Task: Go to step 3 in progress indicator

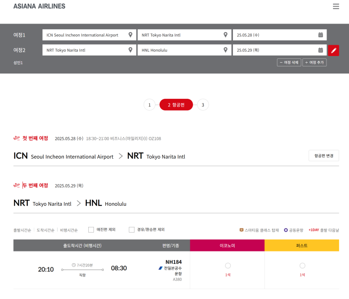Action: (x=203, y=105)
